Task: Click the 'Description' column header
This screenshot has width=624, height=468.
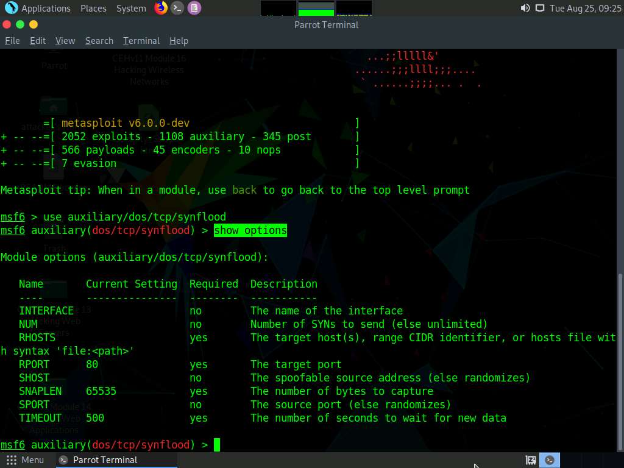Action: pyautogui.click(x=284, y=284)
